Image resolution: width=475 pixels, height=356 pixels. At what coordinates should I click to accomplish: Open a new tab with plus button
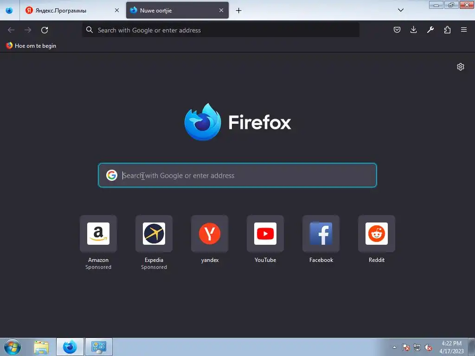coord(239,11)
